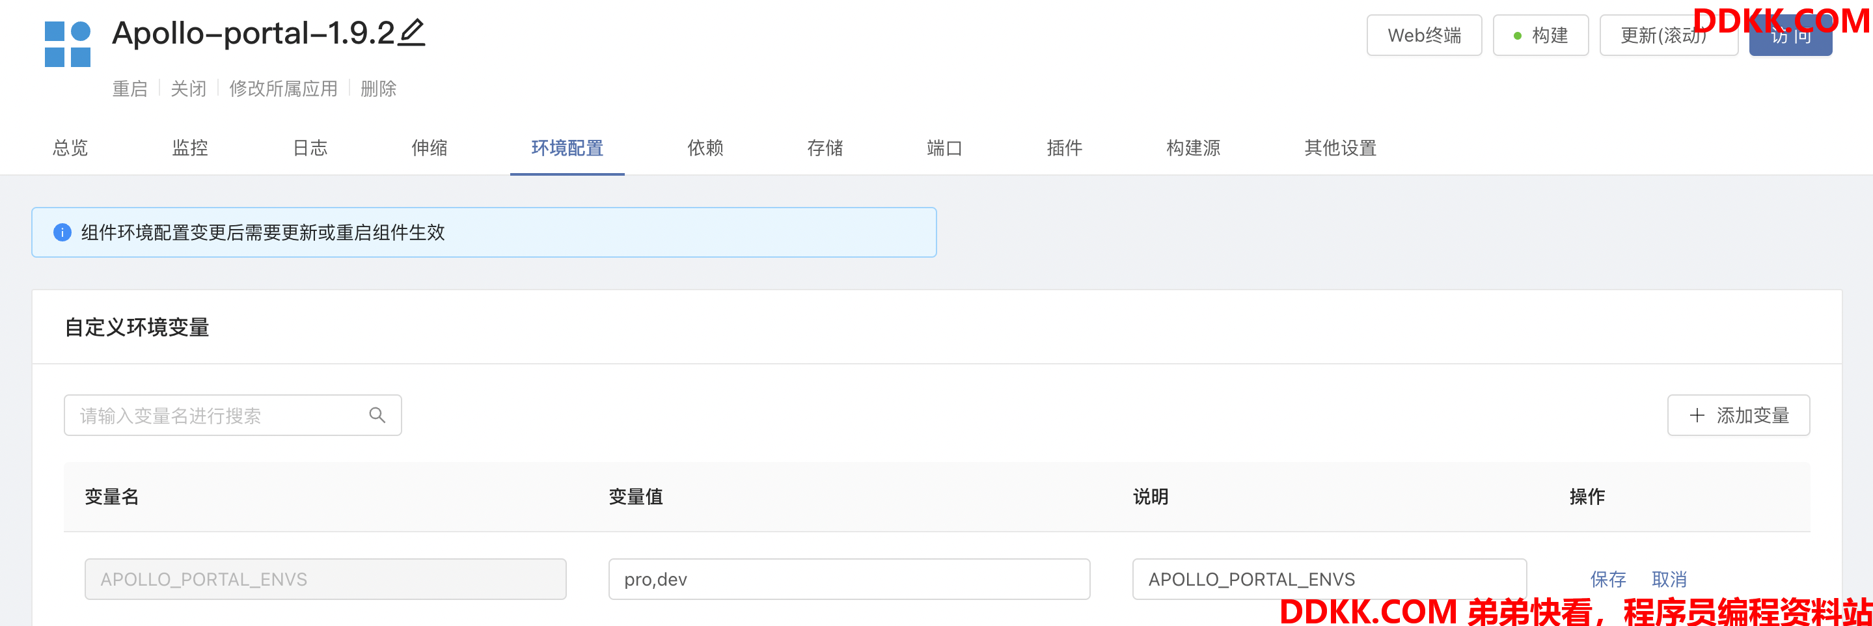Click the 操作 column header
This screenshot has width=1873, height=626.
click(x=1587, y=497)
